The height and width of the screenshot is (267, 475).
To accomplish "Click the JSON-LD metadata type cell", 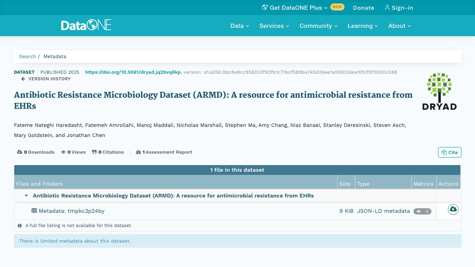I will pos(383,211).
